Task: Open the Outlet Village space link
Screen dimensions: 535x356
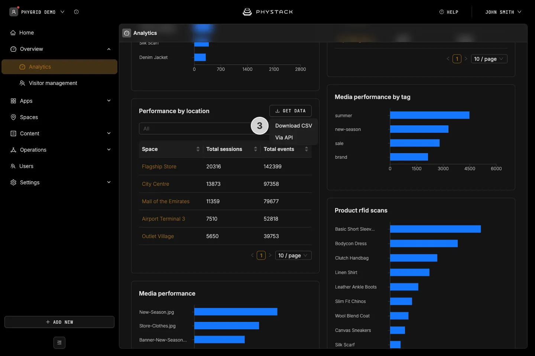Action: click(x=158, y=236)
